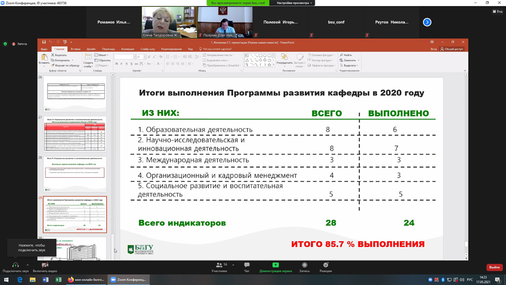Switch to the Дизайн ribbon tab
This screenshot has width=506, height=285.
(91, 49)
